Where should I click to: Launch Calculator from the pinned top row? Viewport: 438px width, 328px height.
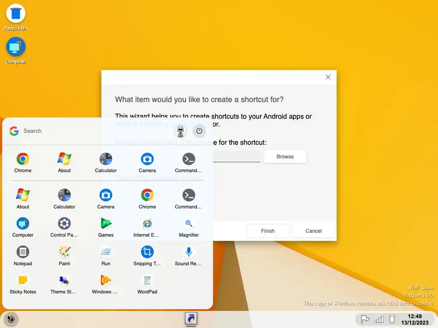pos(106,163)
